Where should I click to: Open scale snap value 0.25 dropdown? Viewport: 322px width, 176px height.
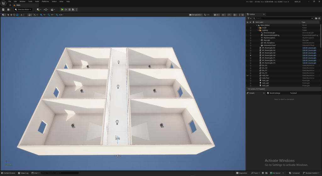(61, 15)
